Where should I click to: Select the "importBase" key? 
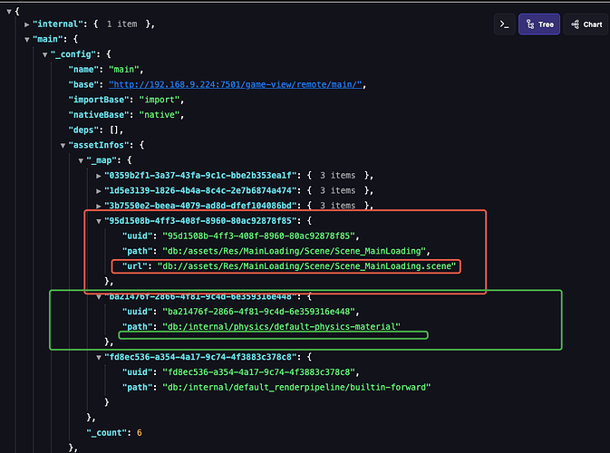pos(99,100)
